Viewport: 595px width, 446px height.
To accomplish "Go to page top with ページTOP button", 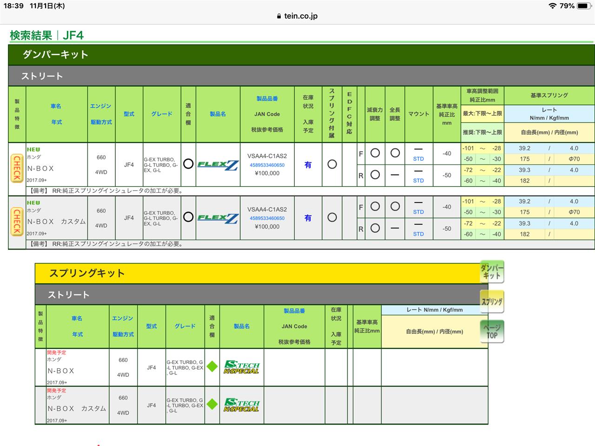I will point(492,331).
